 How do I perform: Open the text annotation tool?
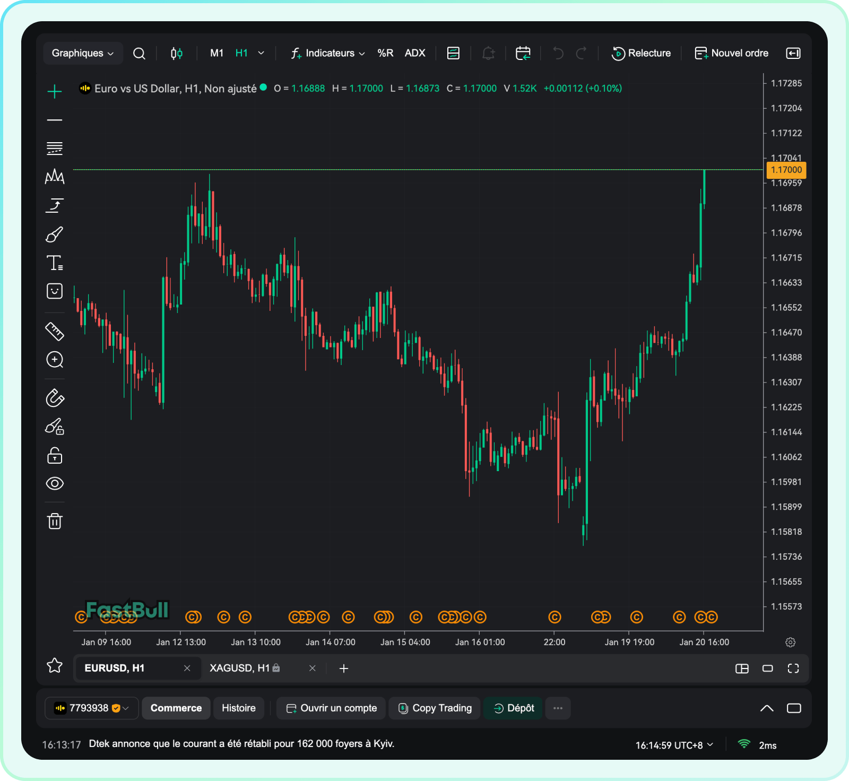pyautogui.click(x=54, y=263)
